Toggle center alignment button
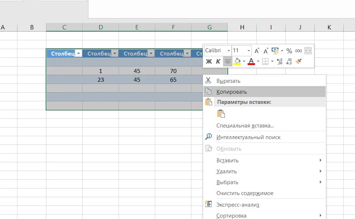 [227, 61]
